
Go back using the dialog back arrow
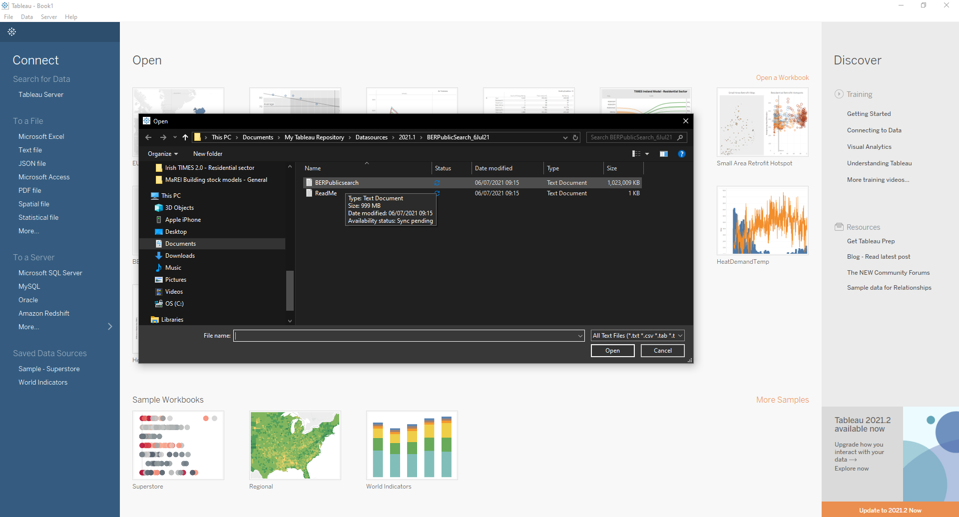pos(148,137)
